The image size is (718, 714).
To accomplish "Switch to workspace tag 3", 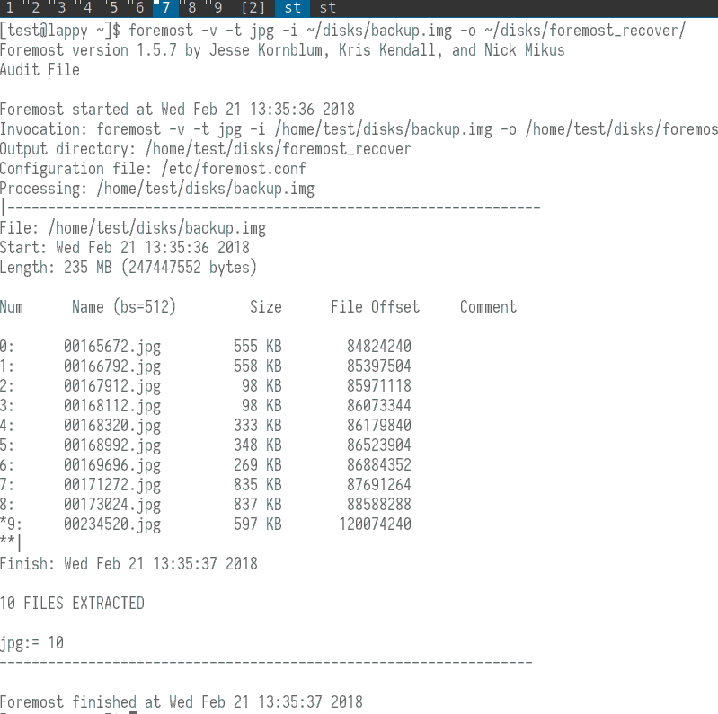I will 60,8.
